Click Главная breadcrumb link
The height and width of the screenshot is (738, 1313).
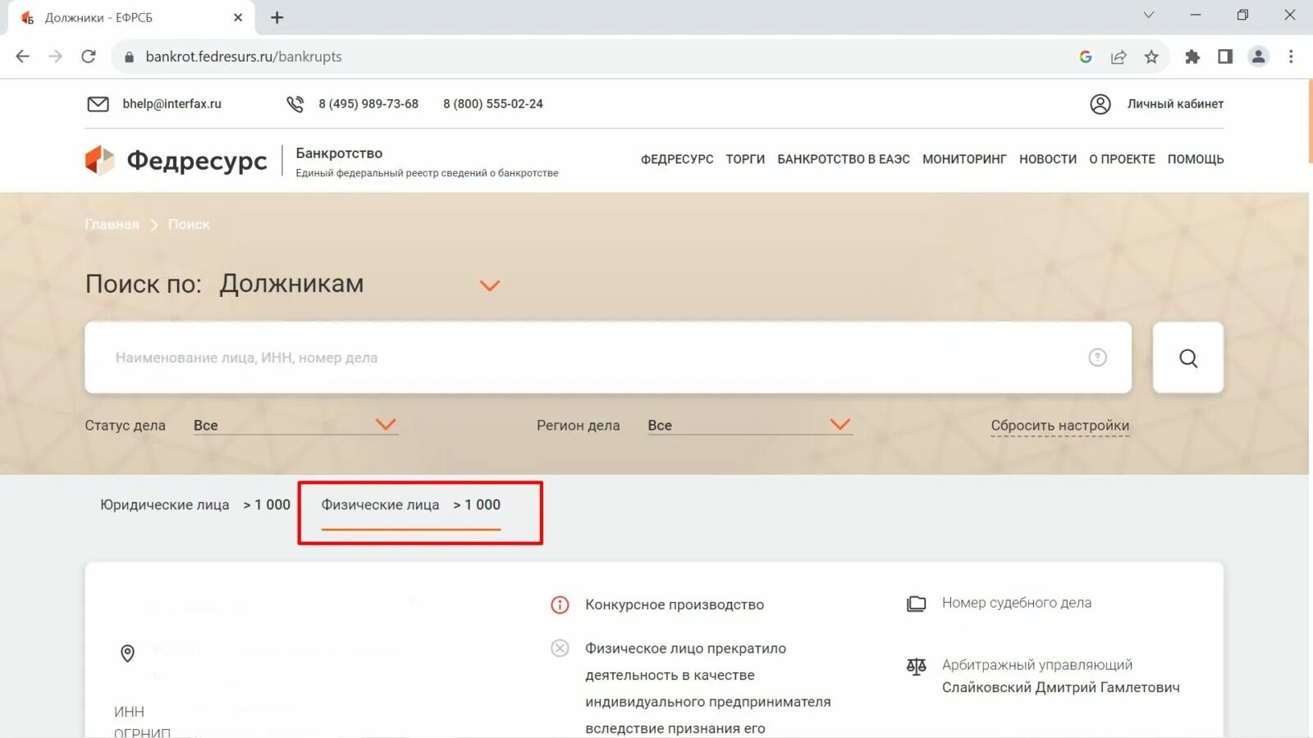click(112, 224)
